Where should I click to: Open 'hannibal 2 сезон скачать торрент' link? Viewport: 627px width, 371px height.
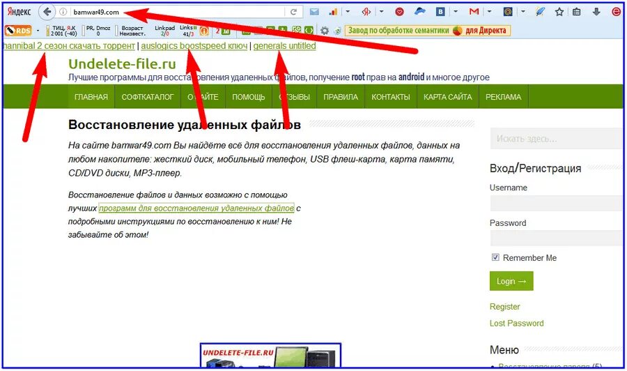point(69,46)
